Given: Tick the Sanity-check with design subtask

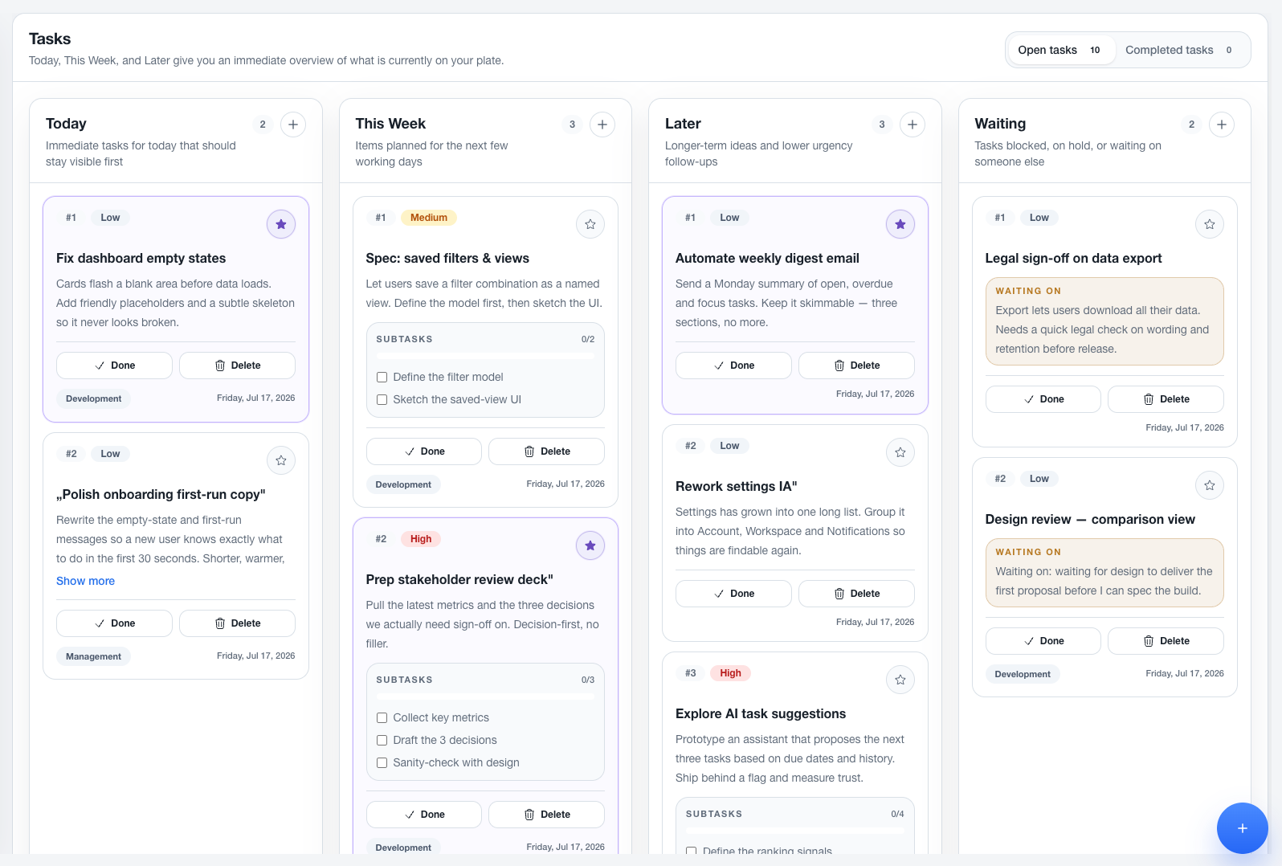Looking at the screenshot, I should (382, 762).
